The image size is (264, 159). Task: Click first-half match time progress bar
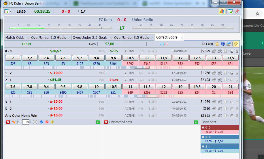(x=61, y=28)
